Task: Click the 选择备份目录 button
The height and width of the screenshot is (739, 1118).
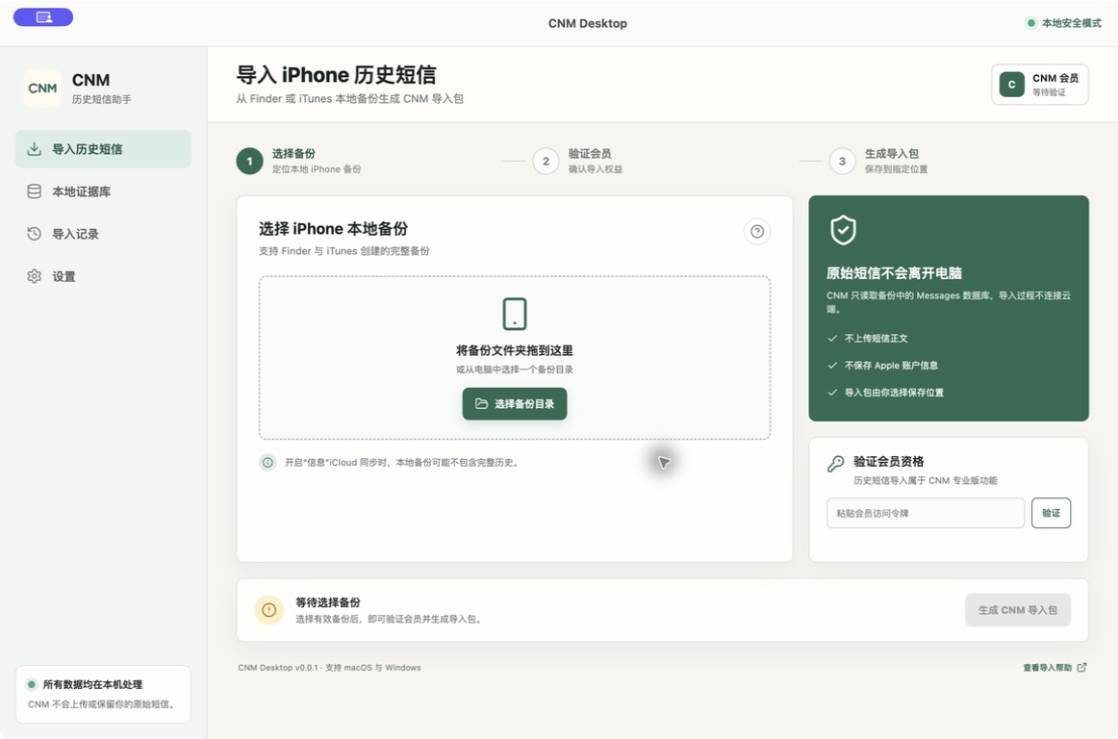Action: click(x=515, y=404)
